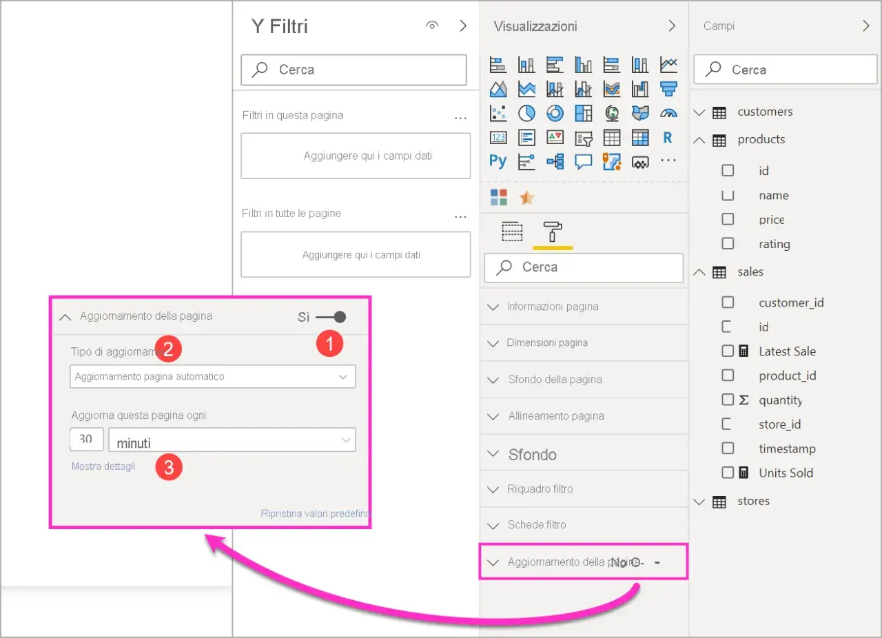Collapse the products table
This screenshot has width=882, height=638.
click(x=700, y=140)
